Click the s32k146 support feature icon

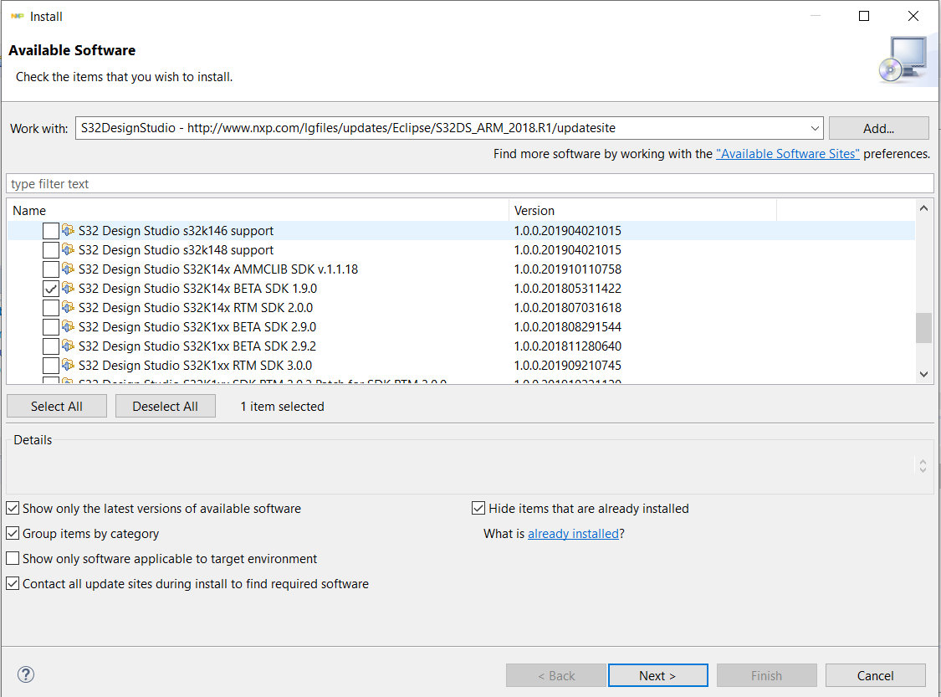click(x=69, y=230)
